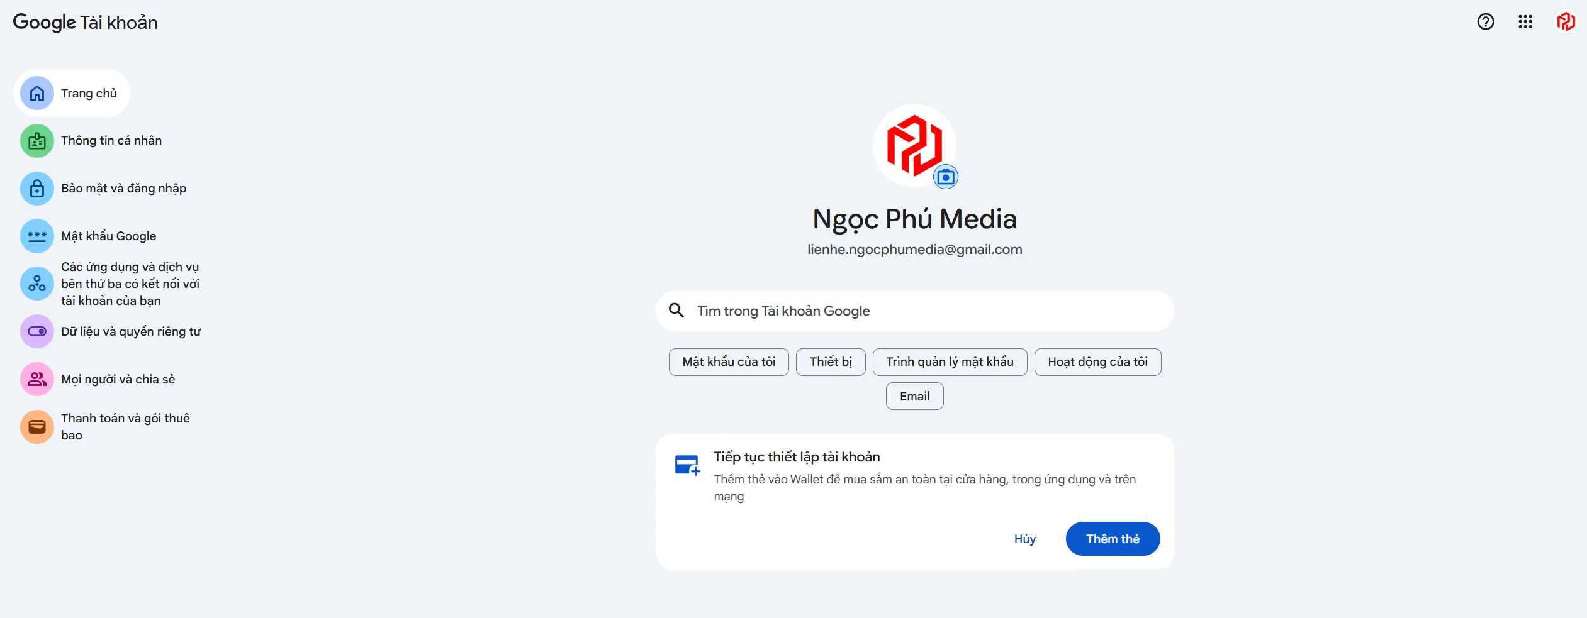Screen dimensions: 1587x618
Task: Click Hủy to dismiss the Wallet banner
Action: [x=1024, y=538]
